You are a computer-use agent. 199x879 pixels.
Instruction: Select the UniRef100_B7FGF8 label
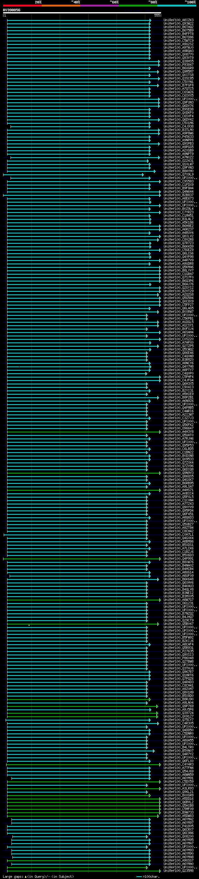point(178,85)
